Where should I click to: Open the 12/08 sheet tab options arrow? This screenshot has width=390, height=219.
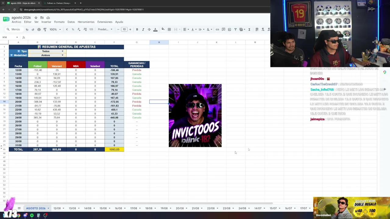(x=63, y=208)
